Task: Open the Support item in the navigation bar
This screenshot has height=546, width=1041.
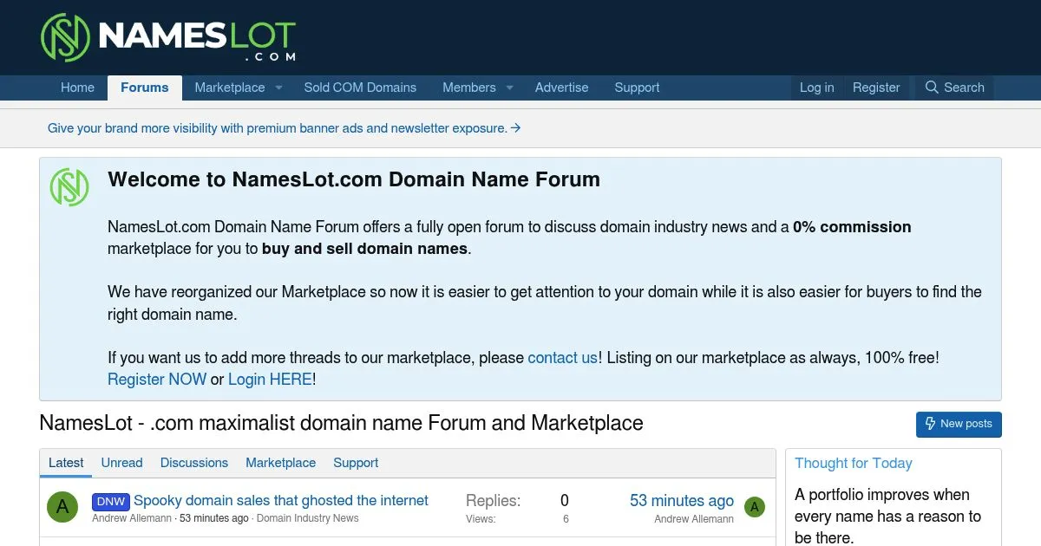Action: coord(637,88)
